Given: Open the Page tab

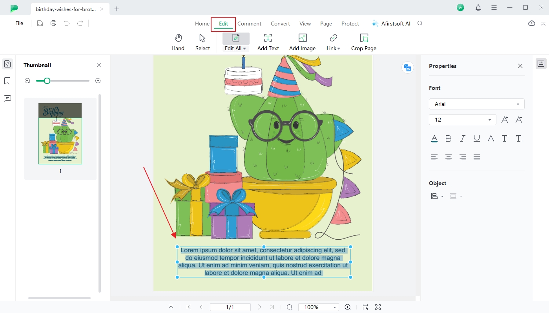Looking at the screenshot, I should coord(326,24).
